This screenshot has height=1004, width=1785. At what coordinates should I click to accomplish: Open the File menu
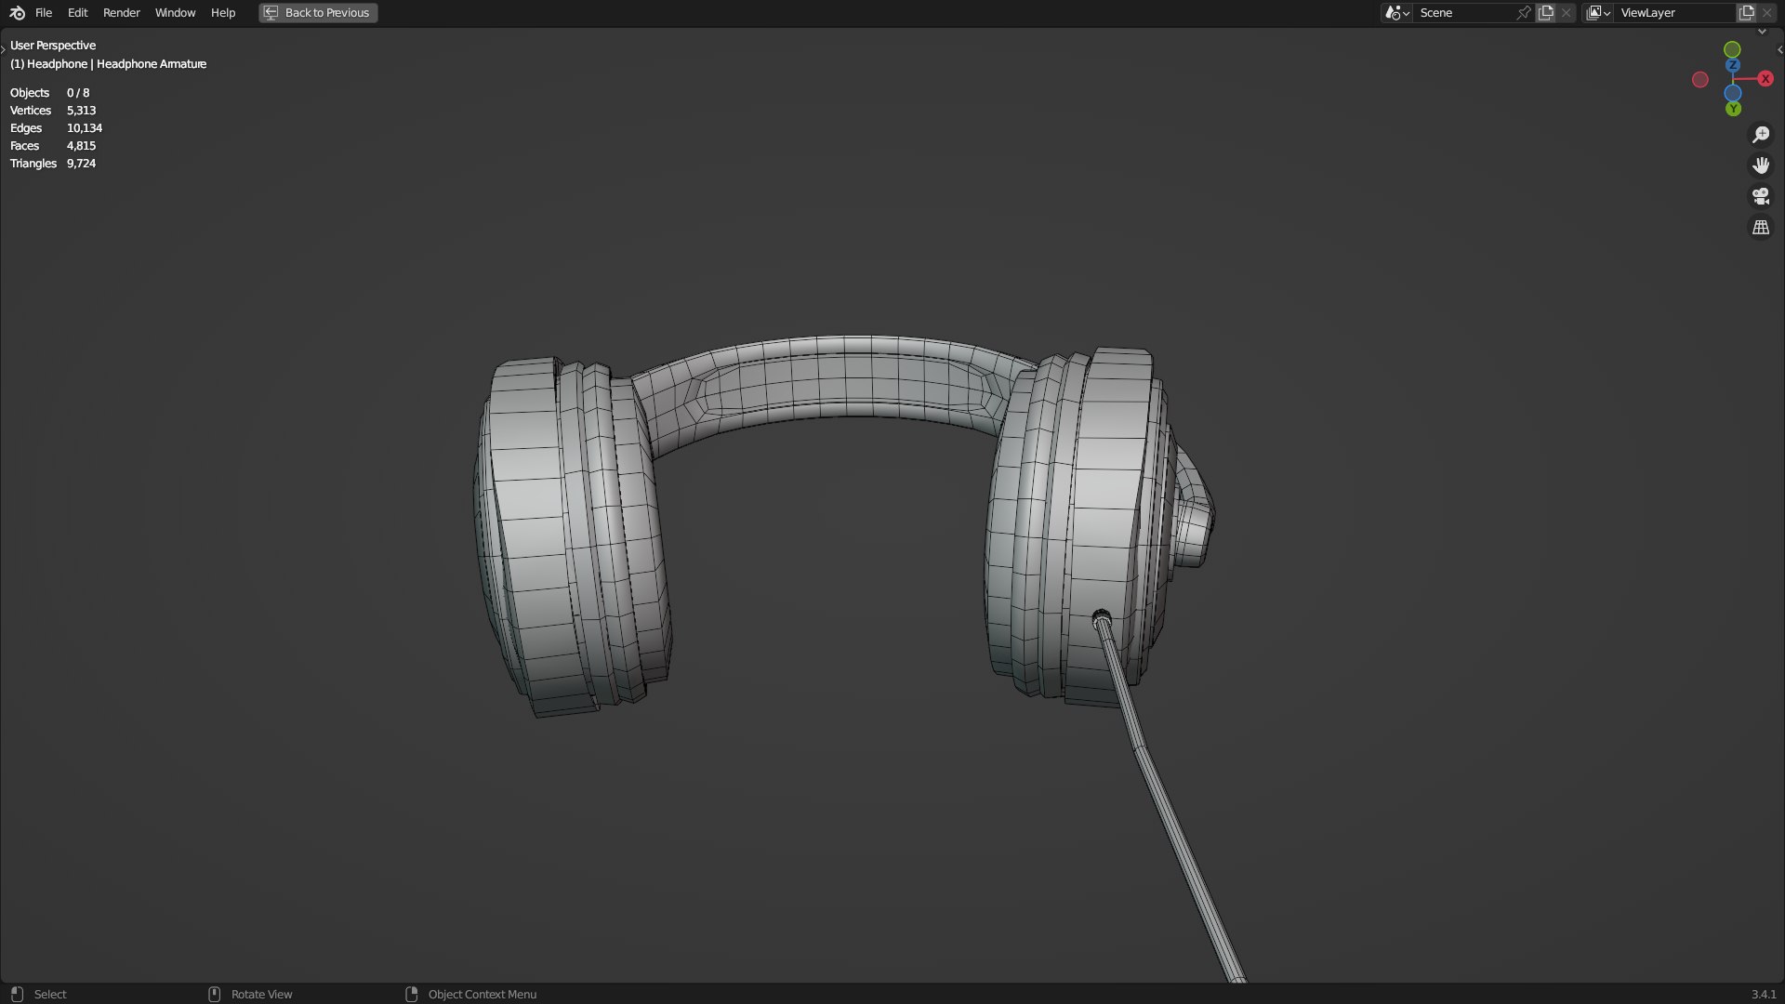coord(44,13)
